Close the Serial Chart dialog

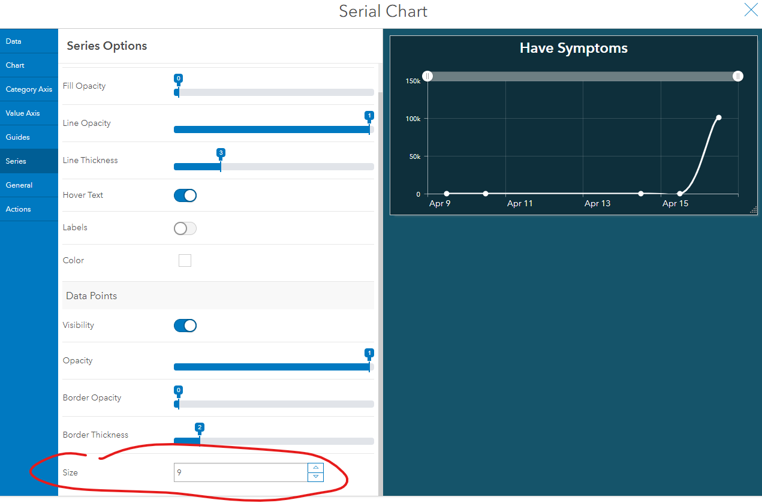point(751,10)
